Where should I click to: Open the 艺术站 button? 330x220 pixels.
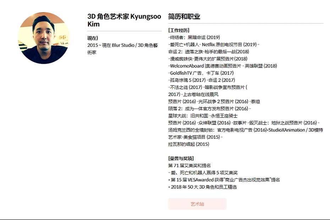[x=197, y=204]
